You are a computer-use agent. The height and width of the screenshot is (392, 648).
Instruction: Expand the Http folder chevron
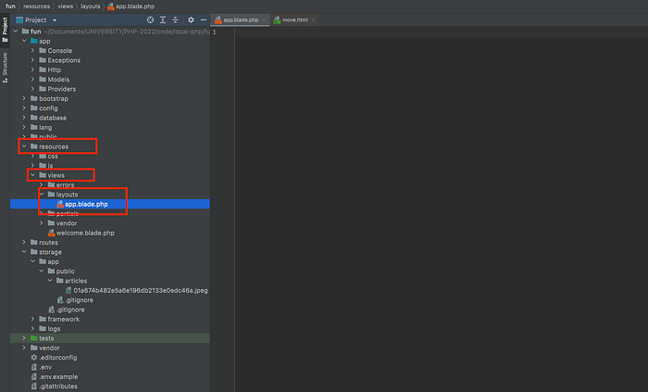33,70
